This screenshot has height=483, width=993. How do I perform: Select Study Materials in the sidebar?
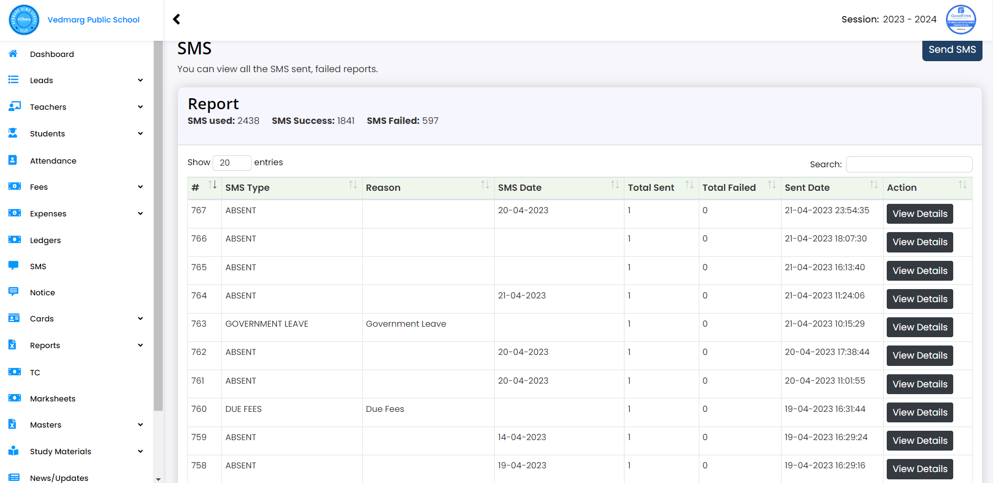click(x=60, y=451)
